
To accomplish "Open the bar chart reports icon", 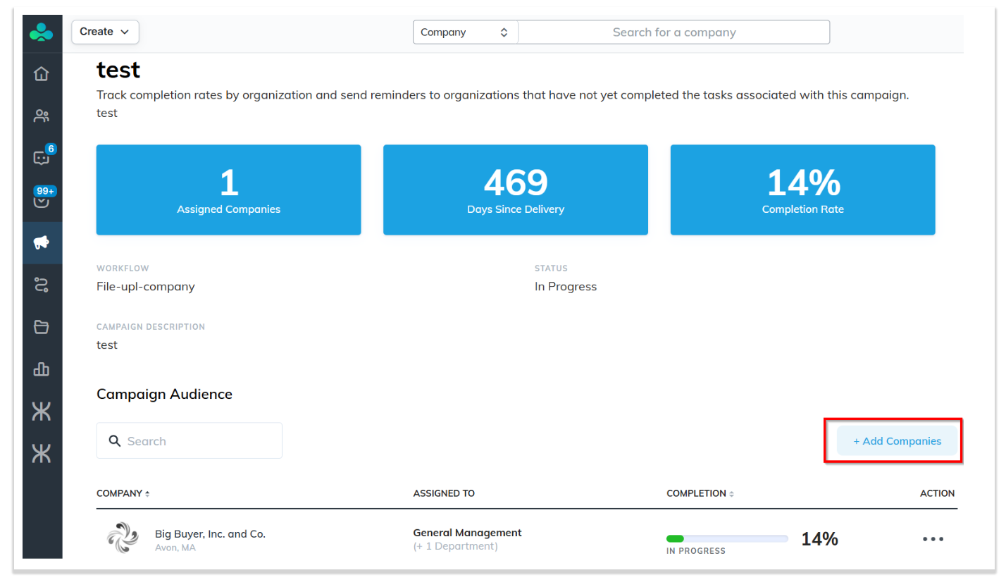I will 42,369.
